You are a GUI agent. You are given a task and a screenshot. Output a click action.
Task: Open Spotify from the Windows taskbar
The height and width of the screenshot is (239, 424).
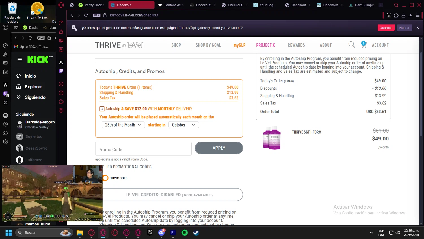point(185,233)
